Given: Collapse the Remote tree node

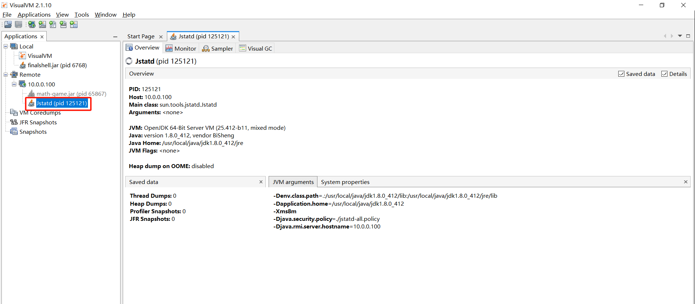Looking at the screenshot, I should [x=6, y=74].
